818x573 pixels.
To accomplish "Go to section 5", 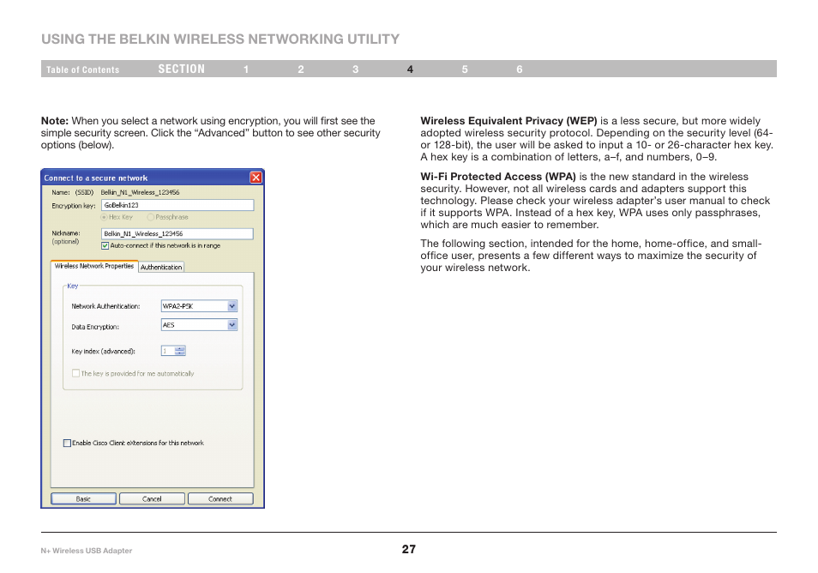I will 465,69.
